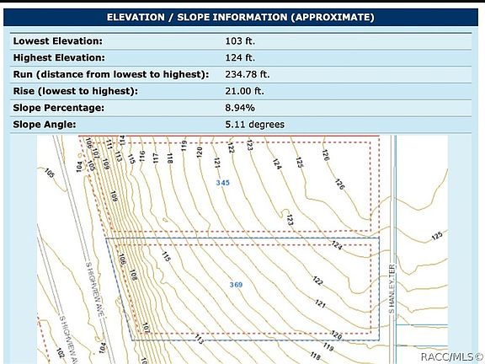The image size is (485, 364).
Task: Click the 103 ft. lowest elevation value
Action: (x=240, y=40)
